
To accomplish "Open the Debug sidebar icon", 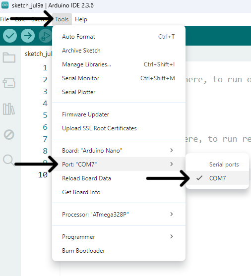I will coord(9,135).
